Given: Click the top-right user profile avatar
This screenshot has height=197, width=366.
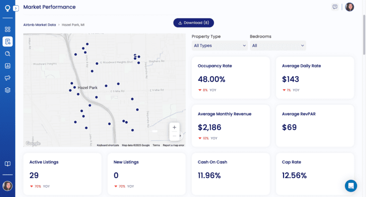Looking at the screenshot, I should pos(349,7).
